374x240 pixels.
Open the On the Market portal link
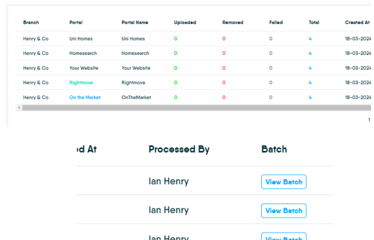pyautogui.click(x=85, y=97)
